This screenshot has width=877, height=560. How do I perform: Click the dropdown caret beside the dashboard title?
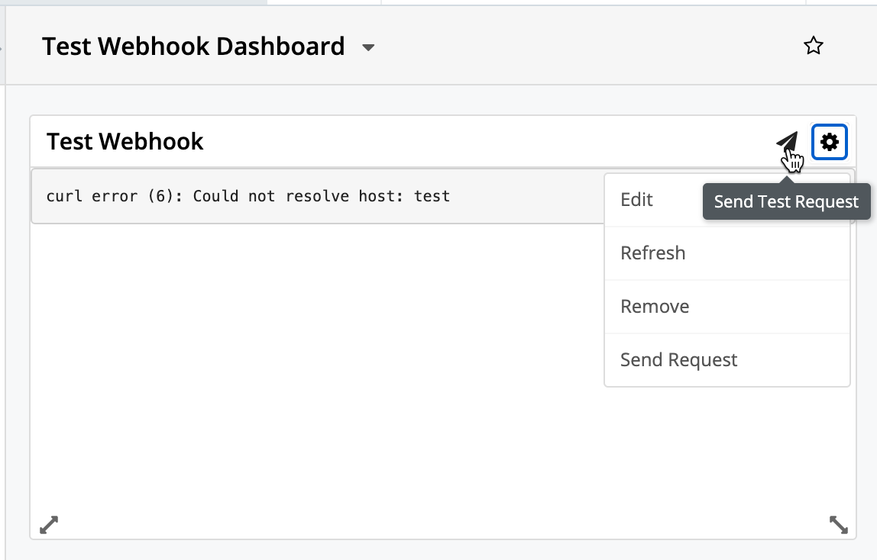coord(368,47)
